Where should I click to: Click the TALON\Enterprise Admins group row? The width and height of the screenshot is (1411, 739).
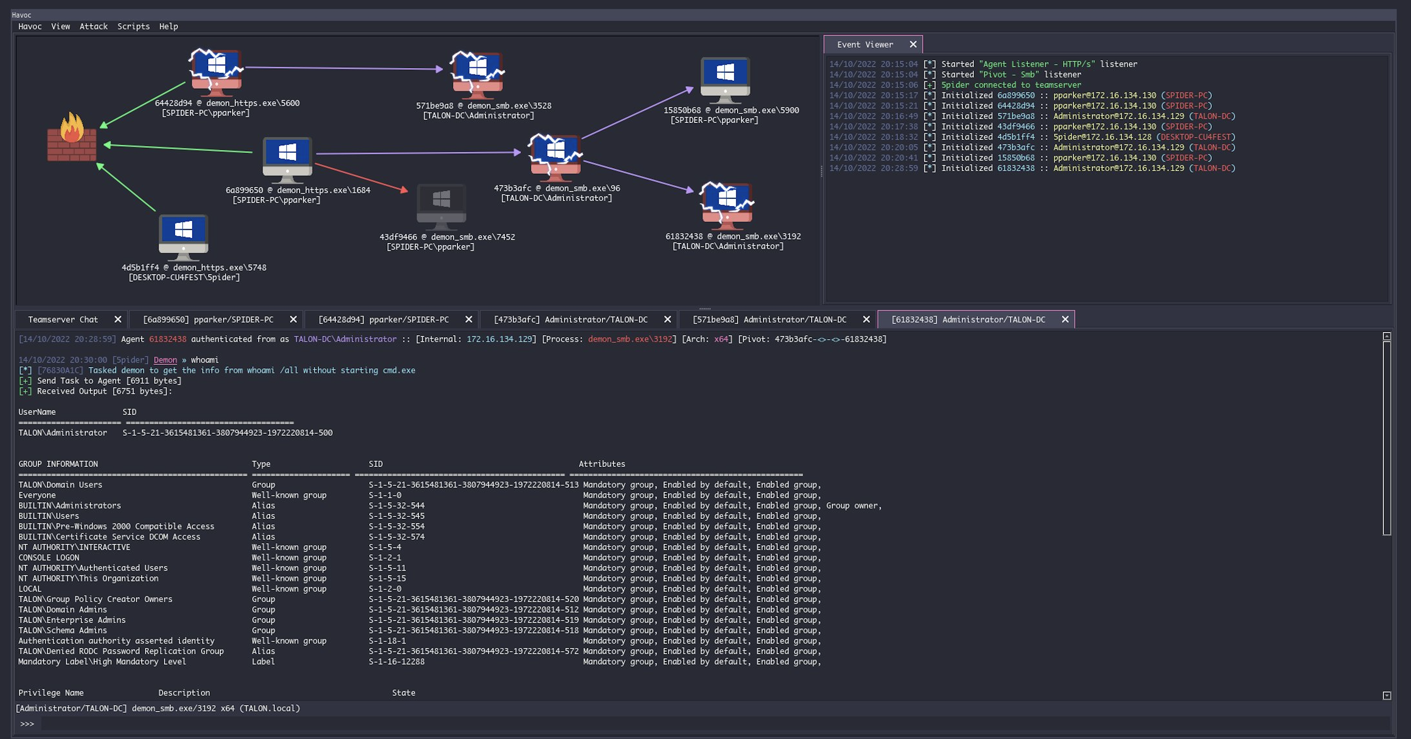tap(420, 620)
